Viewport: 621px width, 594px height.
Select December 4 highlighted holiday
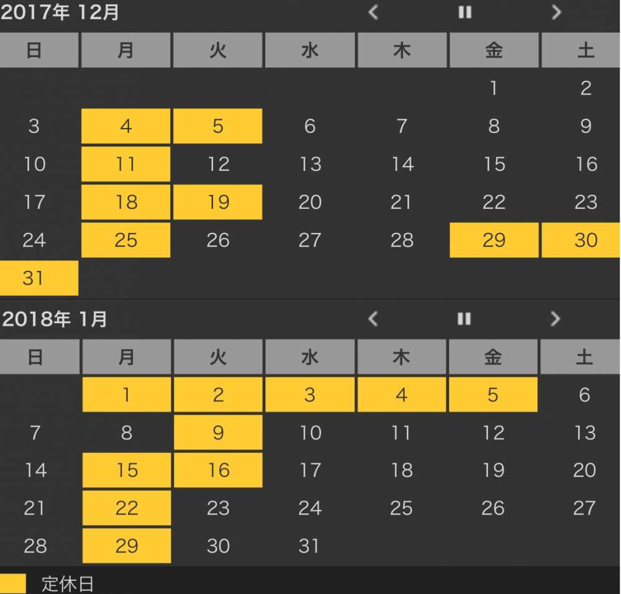click(x=126, y=126)
